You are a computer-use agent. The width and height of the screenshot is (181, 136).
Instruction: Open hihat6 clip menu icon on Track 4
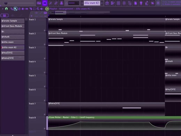point(166,61)
